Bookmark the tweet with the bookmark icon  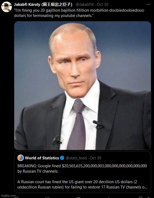141,197
